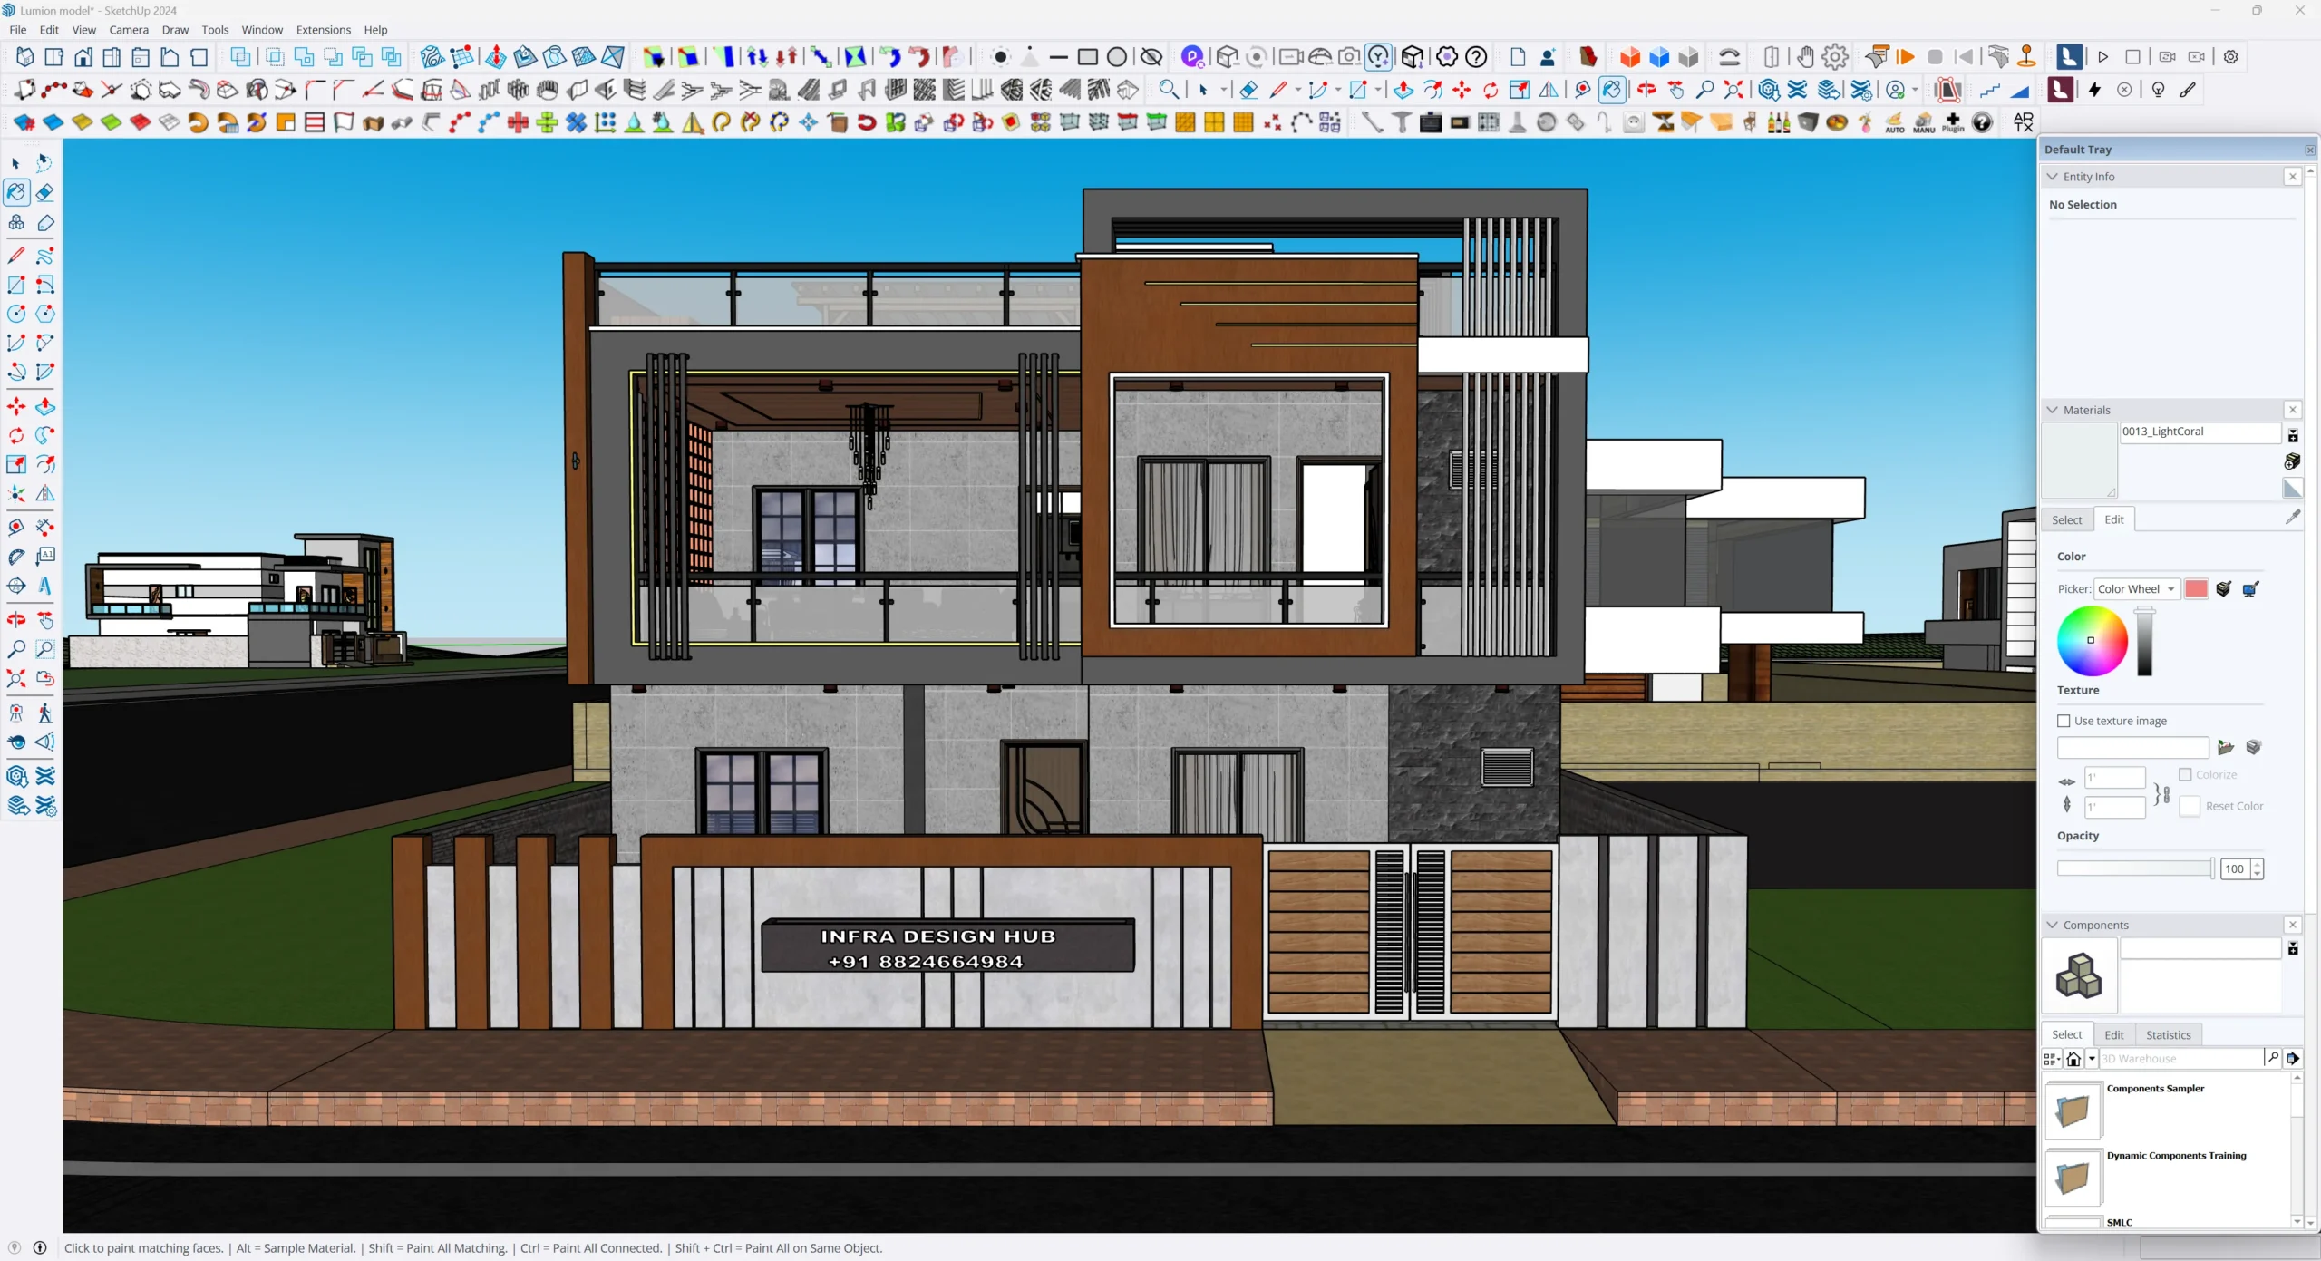This screenshot has width=2321, height=1261.
Task: Select the Circle tool in left toolbar
Action: (x=15, y=314)
